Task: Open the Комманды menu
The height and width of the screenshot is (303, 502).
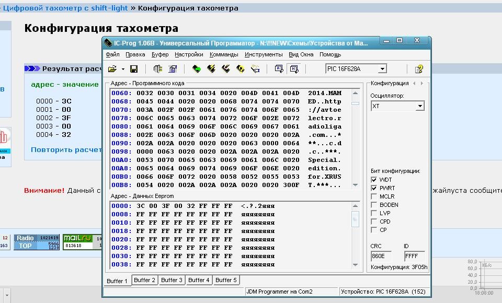Action: tap(224, 54)
